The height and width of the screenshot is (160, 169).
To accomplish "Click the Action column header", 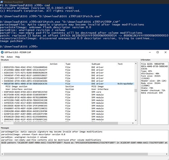I will (x=57, y=64).
